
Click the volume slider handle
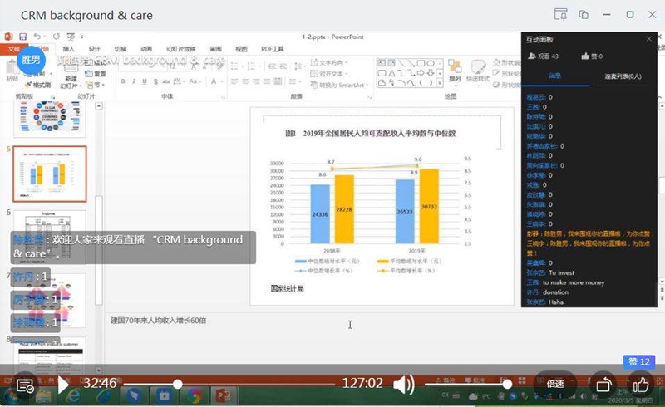[506, 384]
